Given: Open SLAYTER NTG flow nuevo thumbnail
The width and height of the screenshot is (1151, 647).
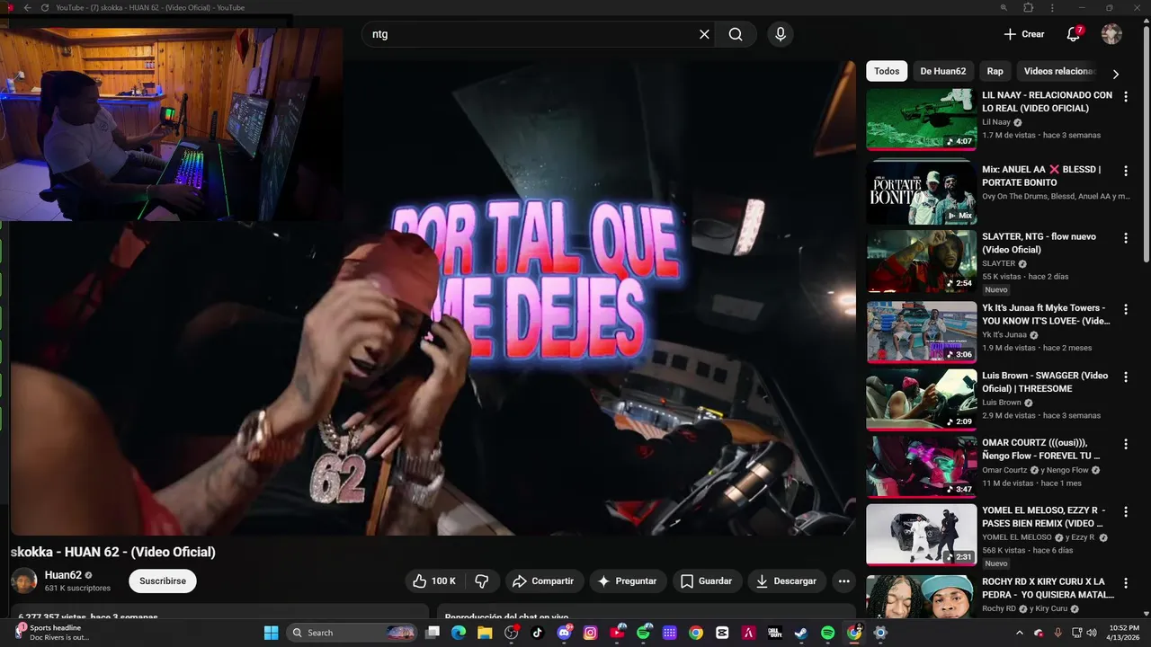Looking at the screenshot, I should [921, 261].
